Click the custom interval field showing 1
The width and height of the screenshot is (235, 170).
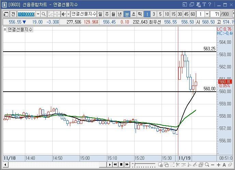tap(201, 14)
